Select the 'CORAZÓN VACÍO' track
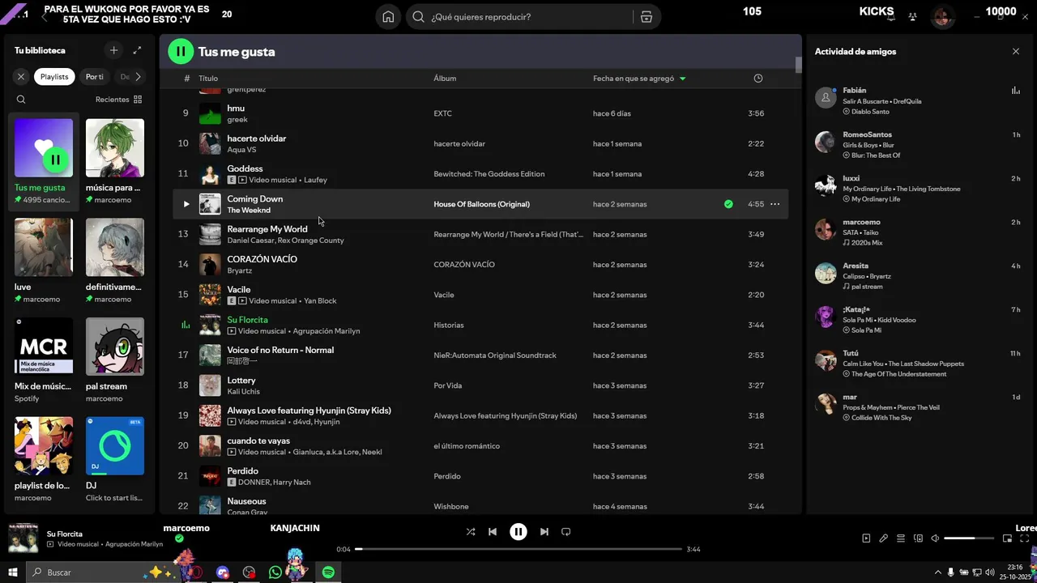The image size is (1037, 583). [481, 265]
